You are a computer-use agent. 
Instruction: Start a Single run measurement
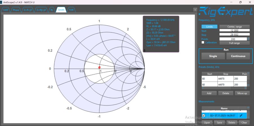point(213,56)
